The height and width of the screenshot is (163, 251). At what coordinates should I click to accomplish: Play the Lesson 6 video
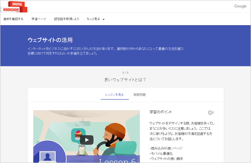click(86, 140)
